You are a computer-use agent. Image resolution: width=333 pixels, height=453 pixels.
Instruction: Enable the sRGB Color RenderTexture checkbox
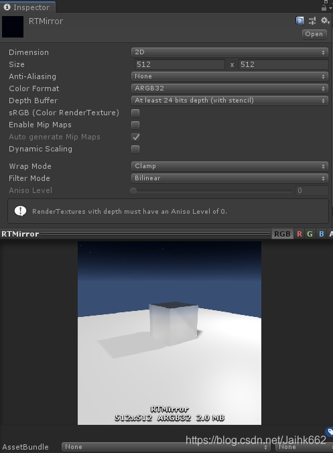(135, 113)
